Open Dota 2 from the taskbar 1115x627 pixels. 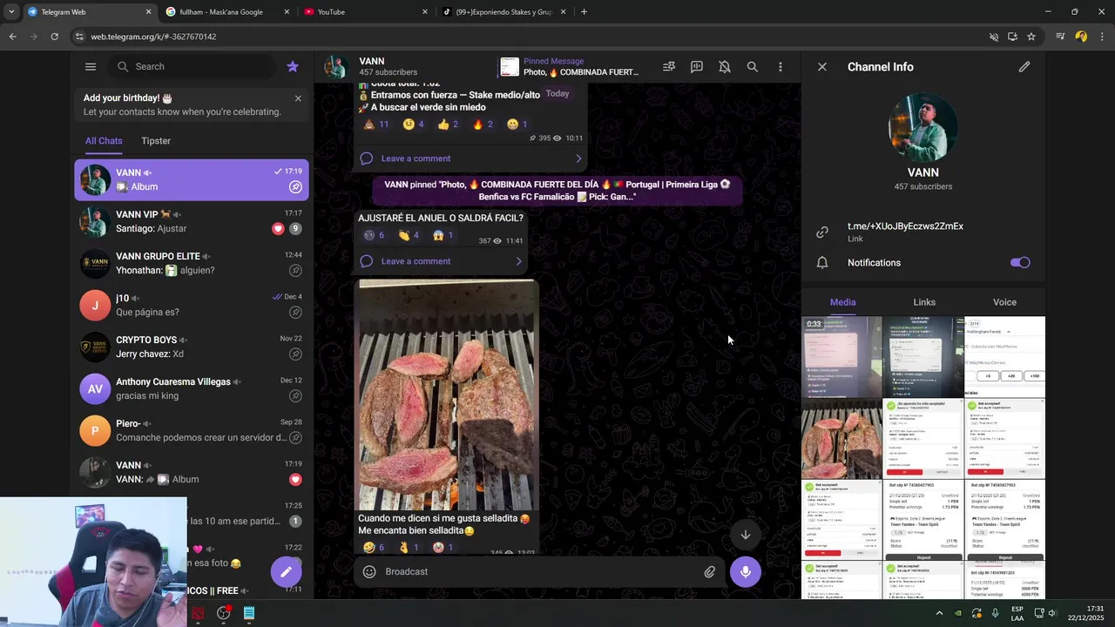pyautogui.click(x=199, y=613)
